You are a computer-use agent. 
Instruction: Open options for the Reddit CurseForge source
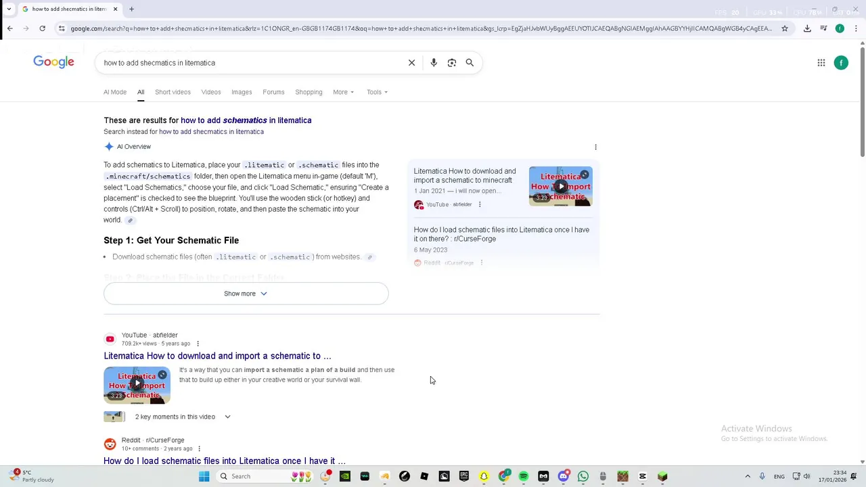[x=481, y=262]
